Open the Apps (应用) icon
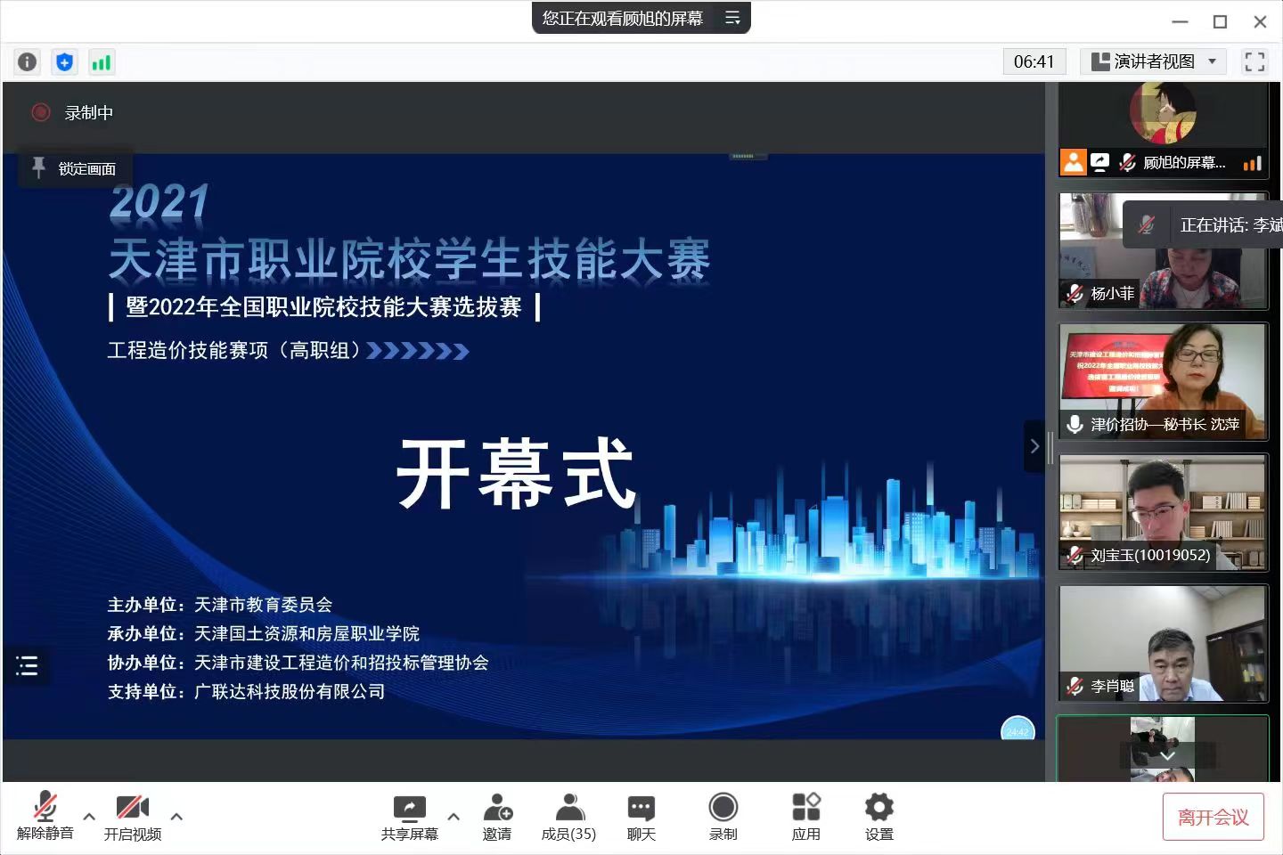 click(805, 817)
